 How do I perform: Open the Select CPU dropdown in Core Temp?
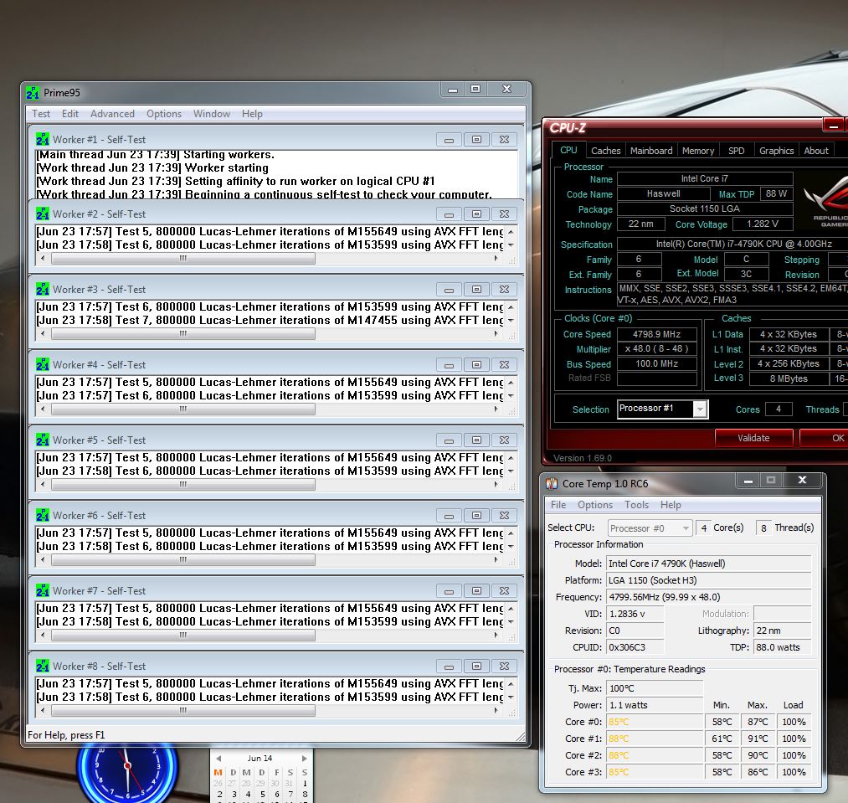[649, 528]
